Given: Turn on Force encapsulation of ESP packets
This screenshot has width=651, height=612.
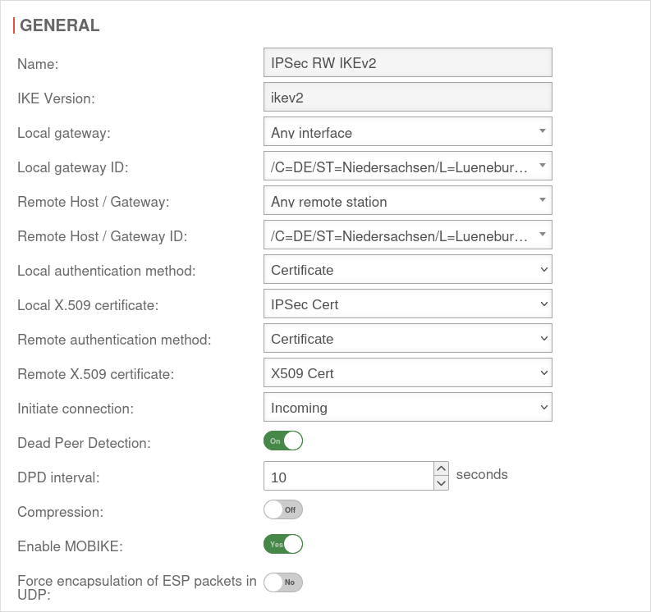Looking at the screenshot, I should point(283,582).
